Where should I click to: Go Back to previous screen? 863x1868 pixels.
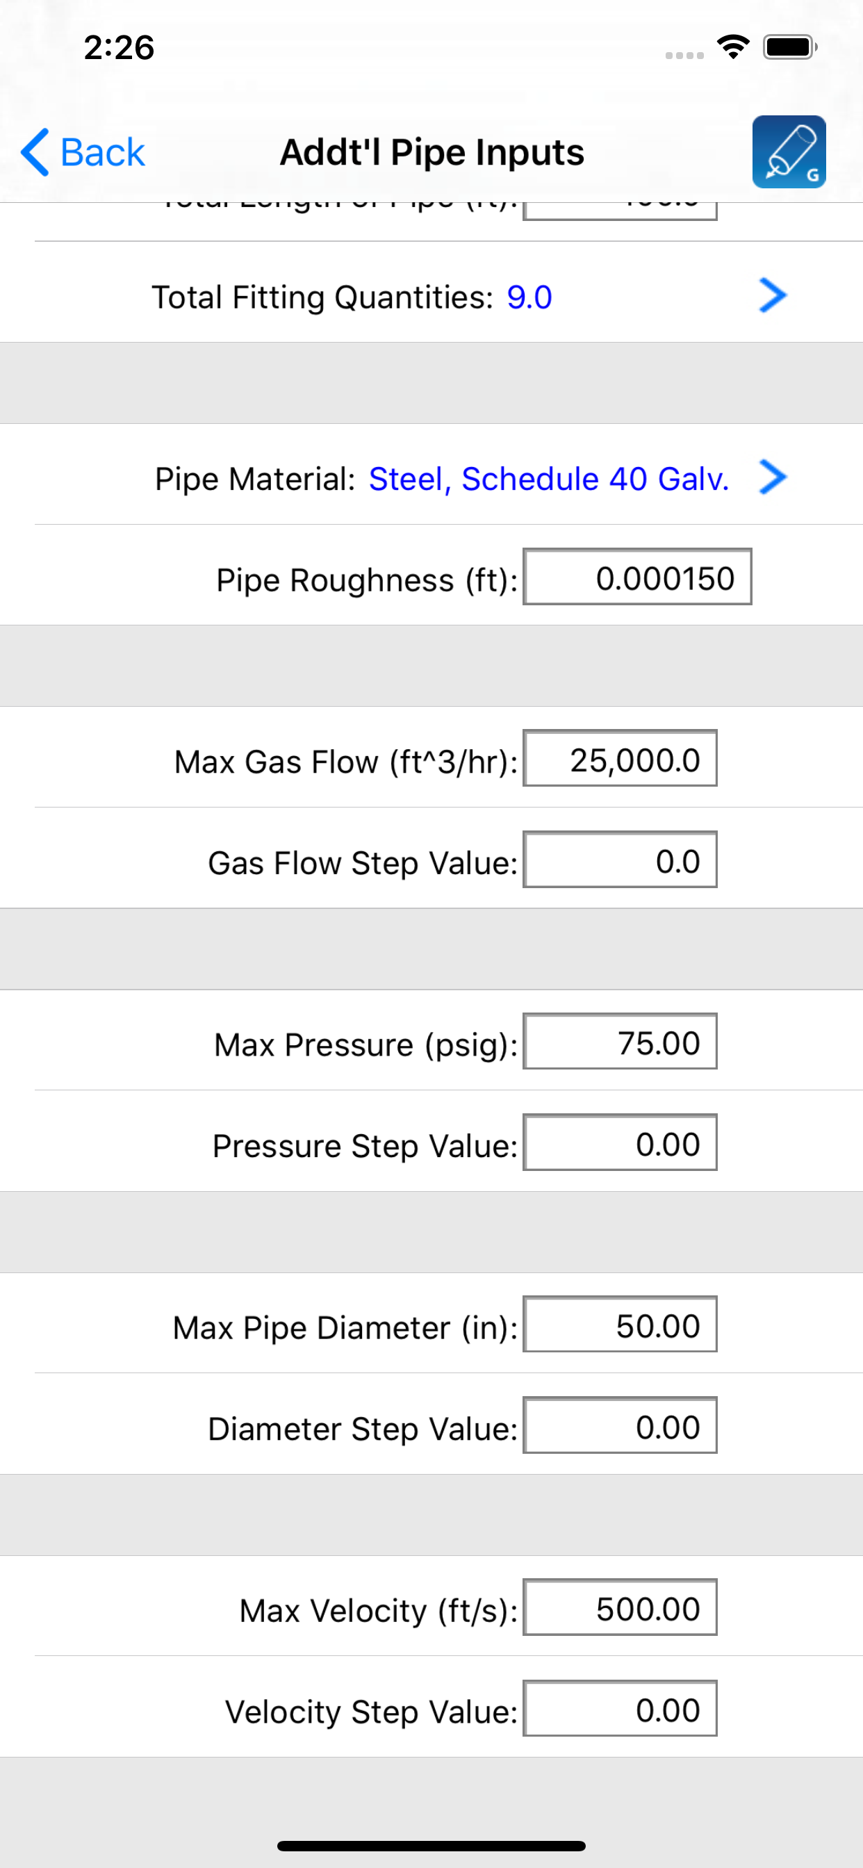click(83, 152)
